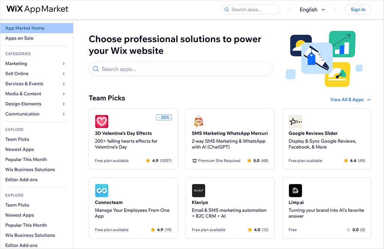Expand the Sell Online category

17,74
